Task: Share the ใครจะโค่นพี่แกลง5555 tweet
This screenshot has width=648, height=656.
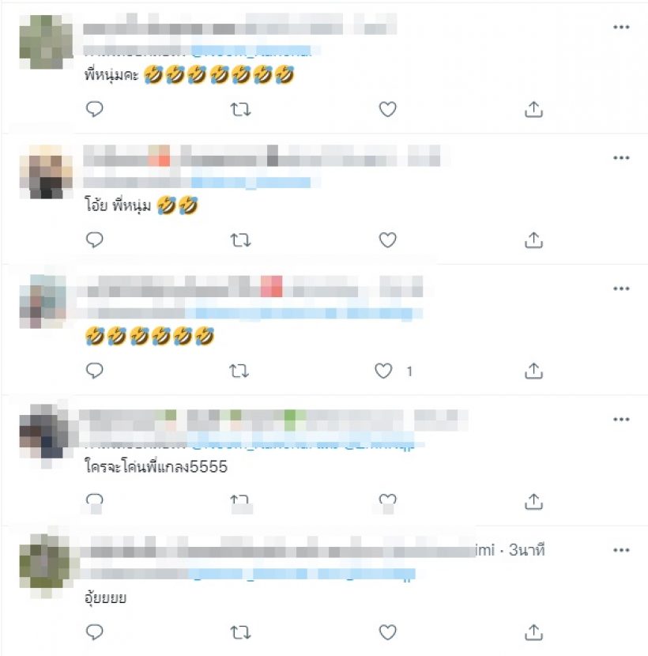Action: click(533, 501)
